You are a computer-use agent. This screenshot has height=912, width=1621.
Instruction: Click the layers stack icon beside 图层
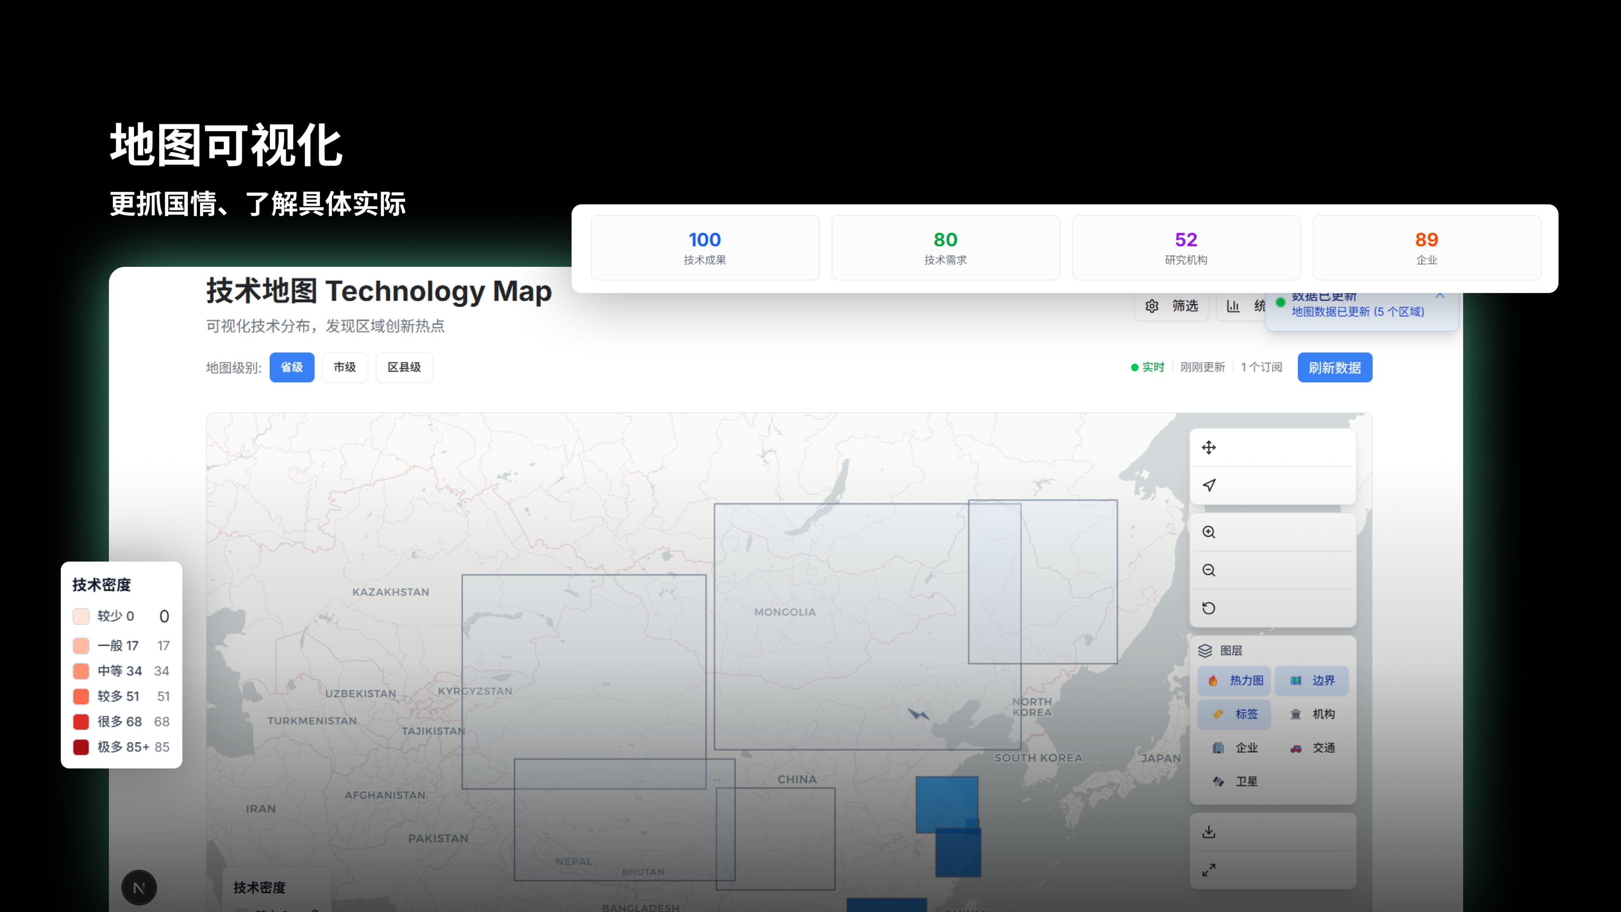[1205, 651]
